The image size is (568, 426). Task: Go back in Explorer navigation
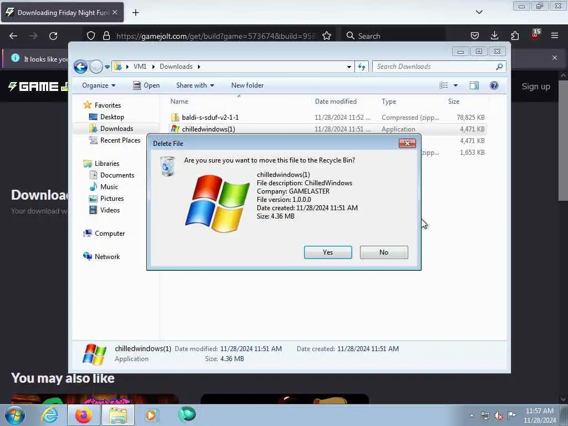click(x=80, y=67)
